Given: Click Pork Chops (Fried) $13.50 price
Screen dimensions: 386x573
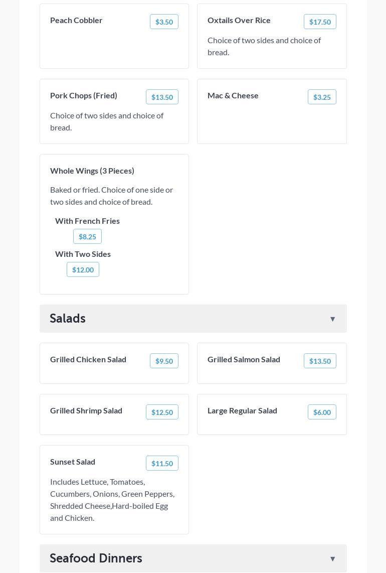Looking at the screenshot, I should (162, 97).
